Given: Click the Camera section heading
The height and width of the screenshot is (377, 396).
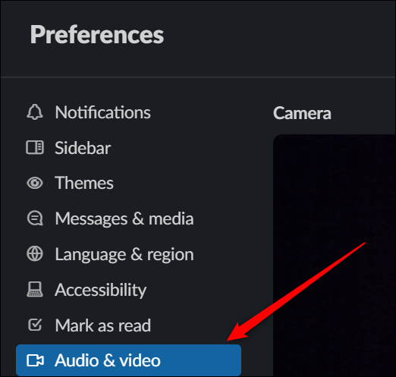Looking at the screenshot, I should [x=302, y=113].
